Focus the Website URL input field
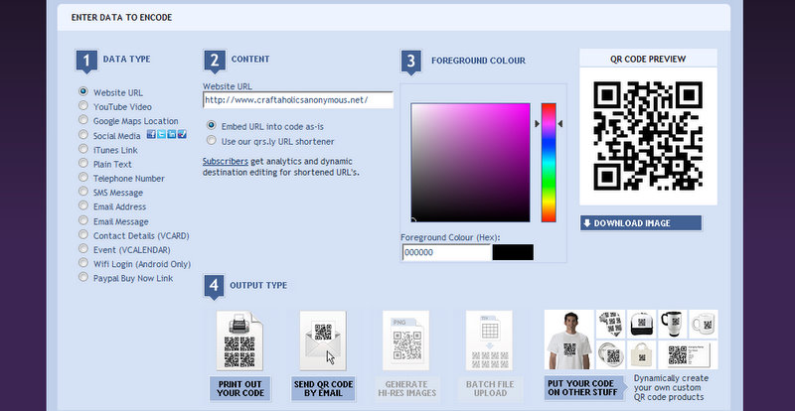 coord(298,100)
